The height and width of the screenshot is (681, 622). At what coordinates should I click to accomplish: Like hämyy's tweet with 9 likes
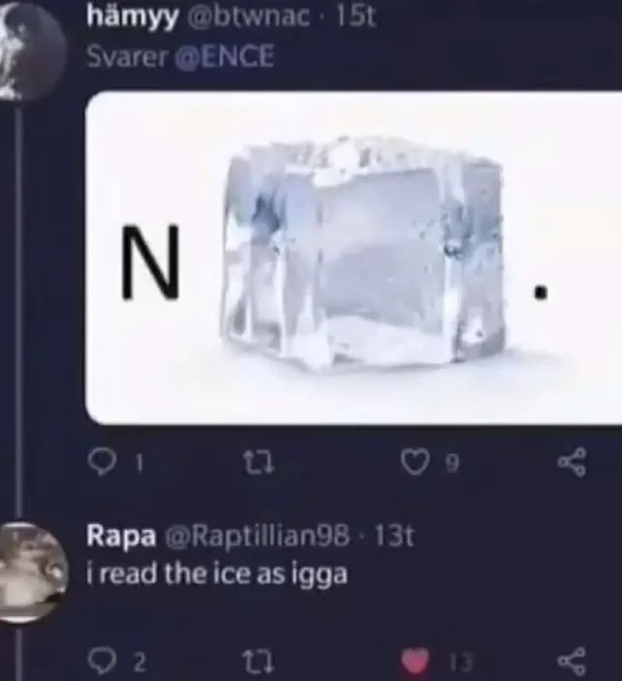tap(413, 462)
